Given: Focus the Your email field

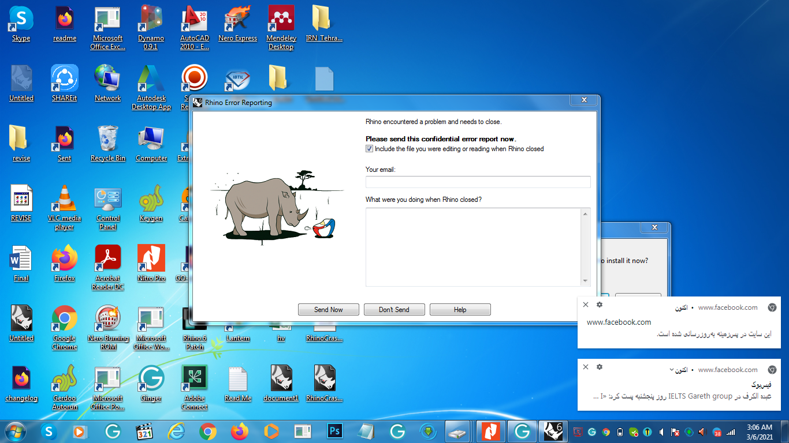Looking at the screenshot, I should (x=478, y=182).
